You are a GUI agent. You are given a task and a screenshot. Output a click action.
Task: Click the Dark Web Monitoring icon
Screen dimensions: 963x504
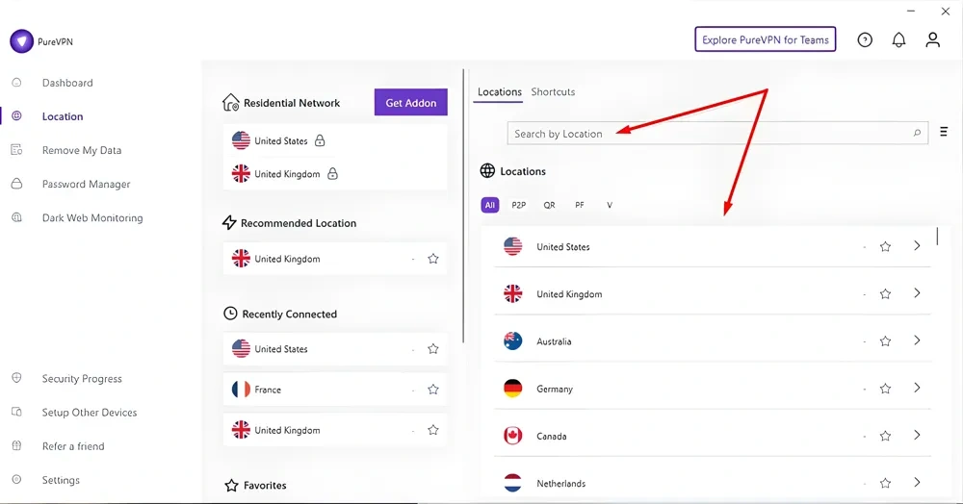[16, 217]
